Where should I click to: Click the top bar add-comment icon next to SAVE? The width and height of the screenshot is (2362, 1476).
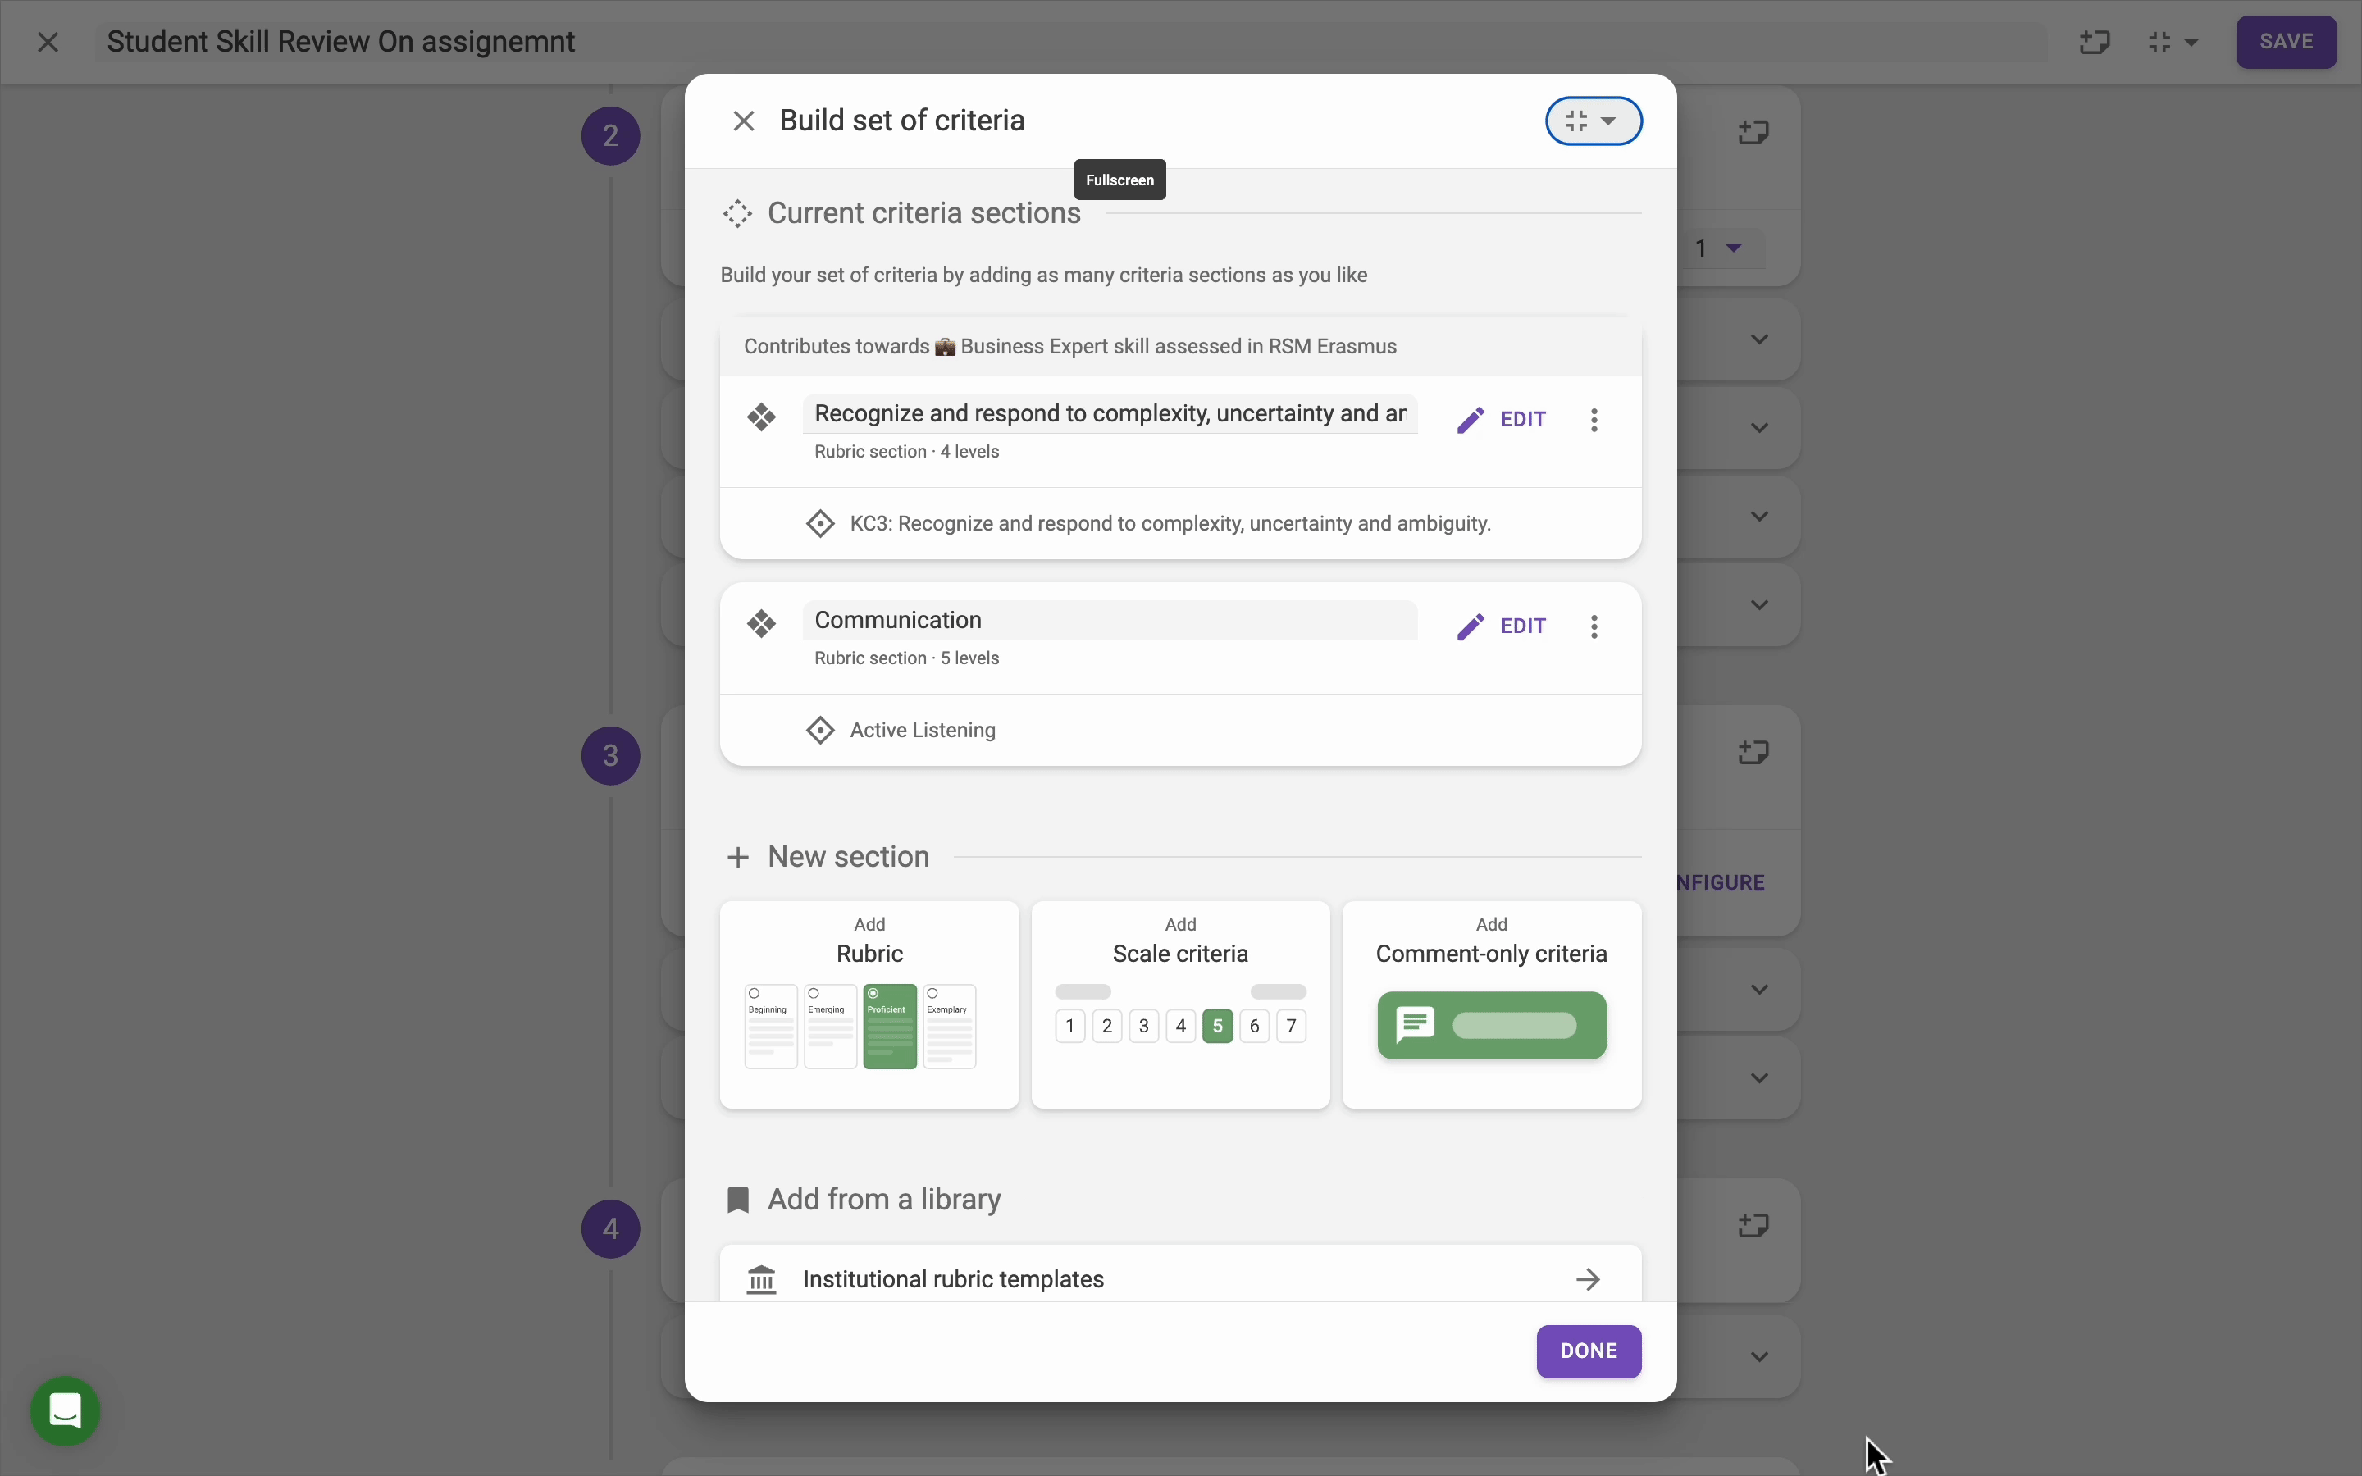2095,42
